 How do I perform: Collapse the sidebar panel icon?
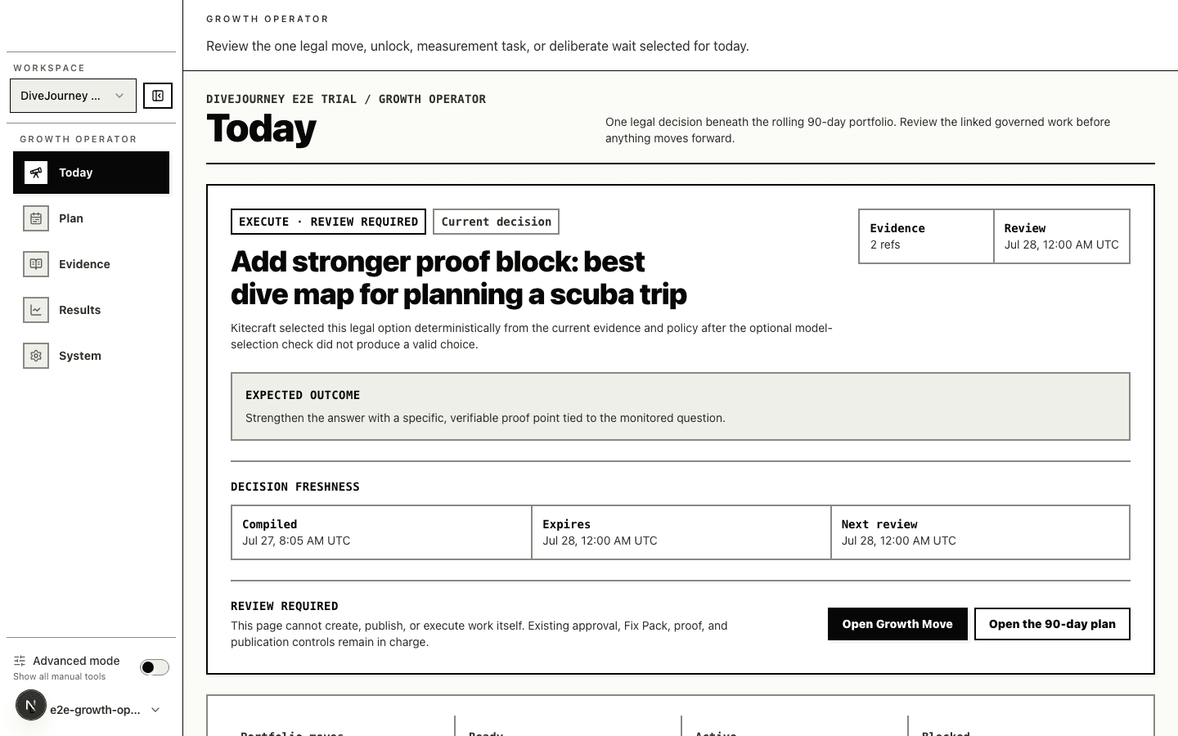(x=158, y=96)
